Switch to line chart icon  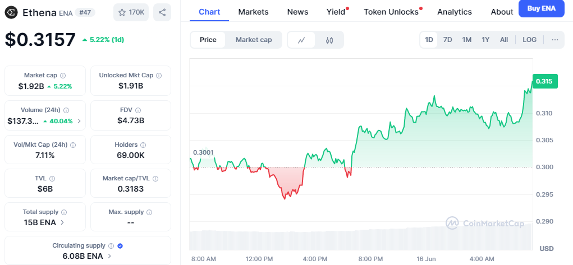pos(301,40)
